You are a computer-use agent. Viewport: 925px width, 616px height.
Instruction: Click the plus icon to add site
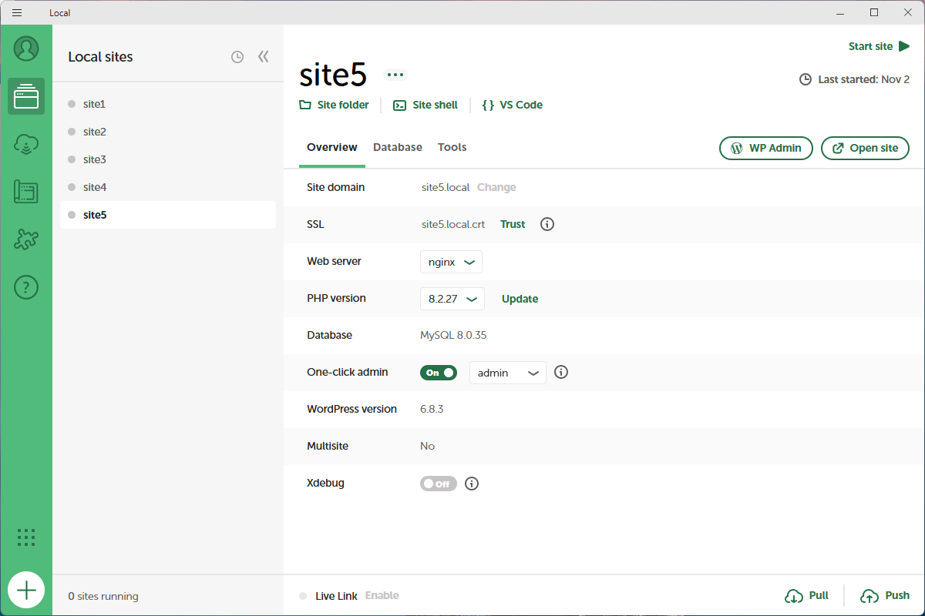[26, 591]
